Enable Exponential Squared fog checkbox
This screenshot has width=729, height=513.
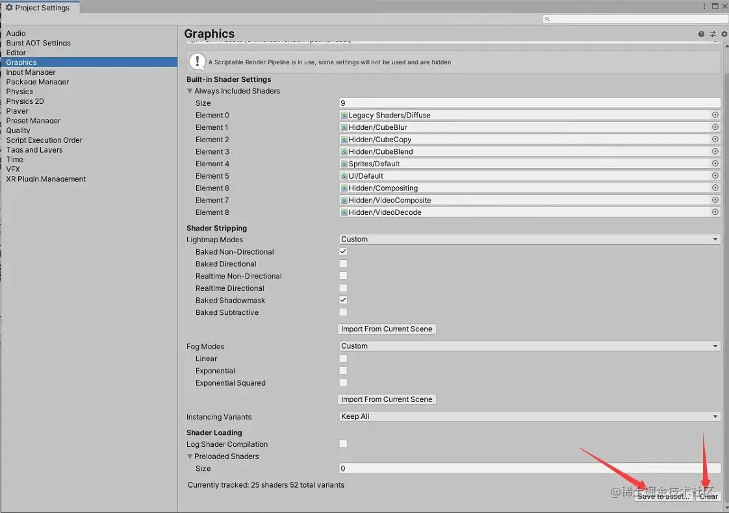pyautogui.click(x=343, y=382)
